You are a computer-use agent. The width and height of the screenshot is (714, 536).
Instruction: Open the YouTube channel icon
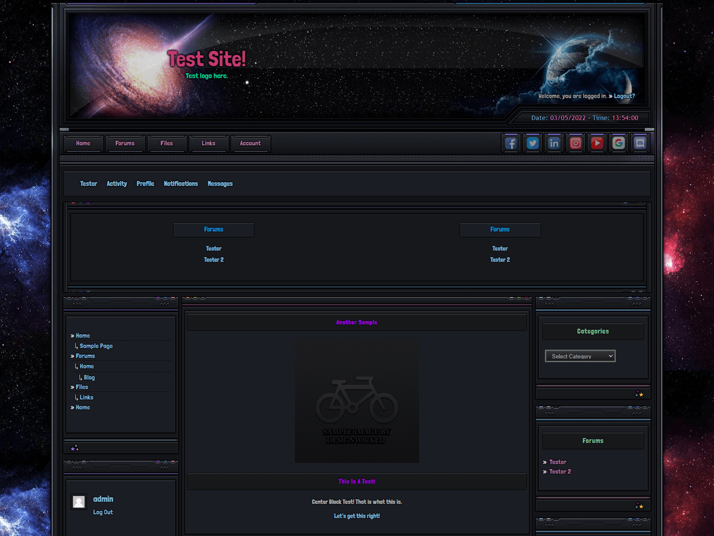point(596,143)
